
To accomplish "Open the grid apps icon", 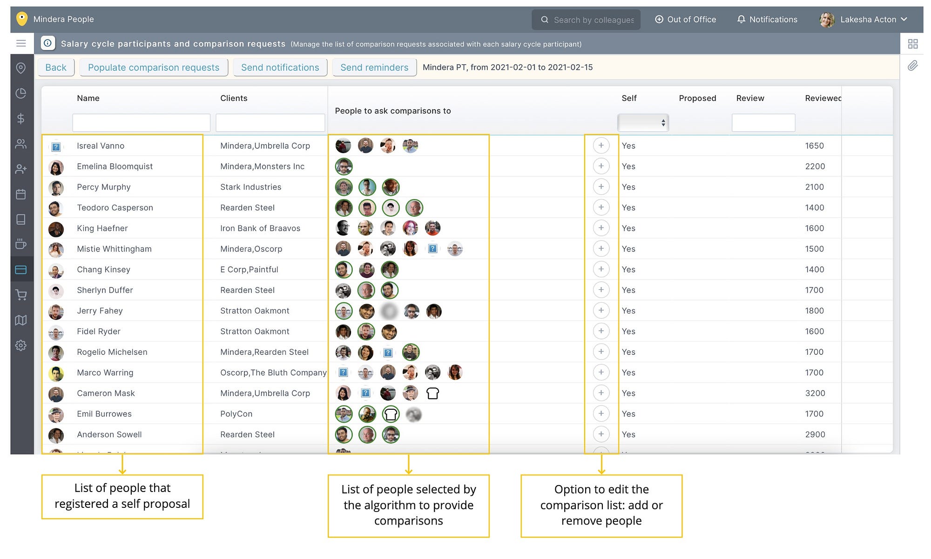I will (x=912, y=44).
